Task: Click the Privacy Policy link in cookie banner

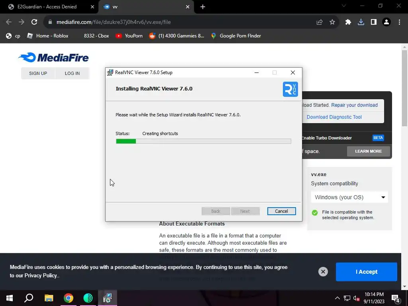Action: click(41, 276)
